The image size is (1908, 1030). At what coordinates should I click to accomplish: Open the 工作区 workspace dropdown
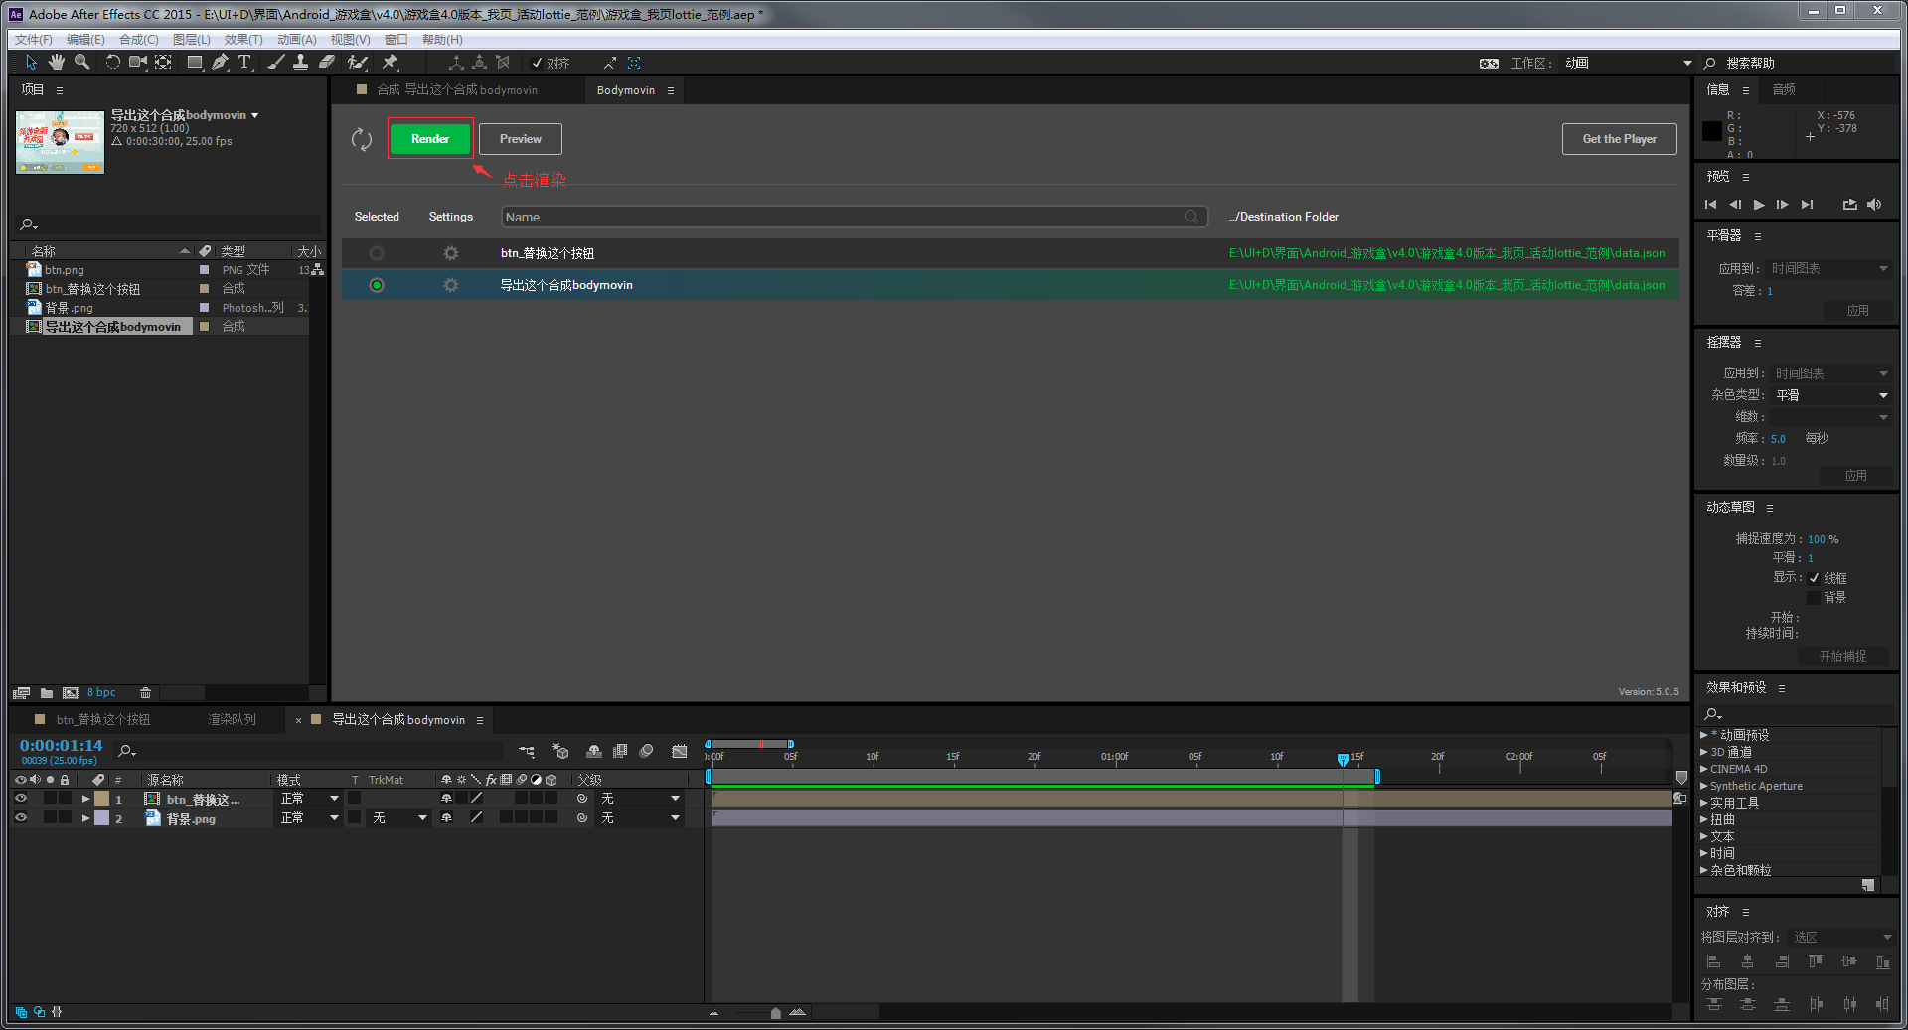pos(1628,63)
